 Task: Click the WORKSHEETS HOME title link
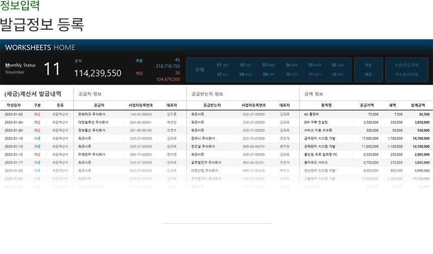click(40, 47)
